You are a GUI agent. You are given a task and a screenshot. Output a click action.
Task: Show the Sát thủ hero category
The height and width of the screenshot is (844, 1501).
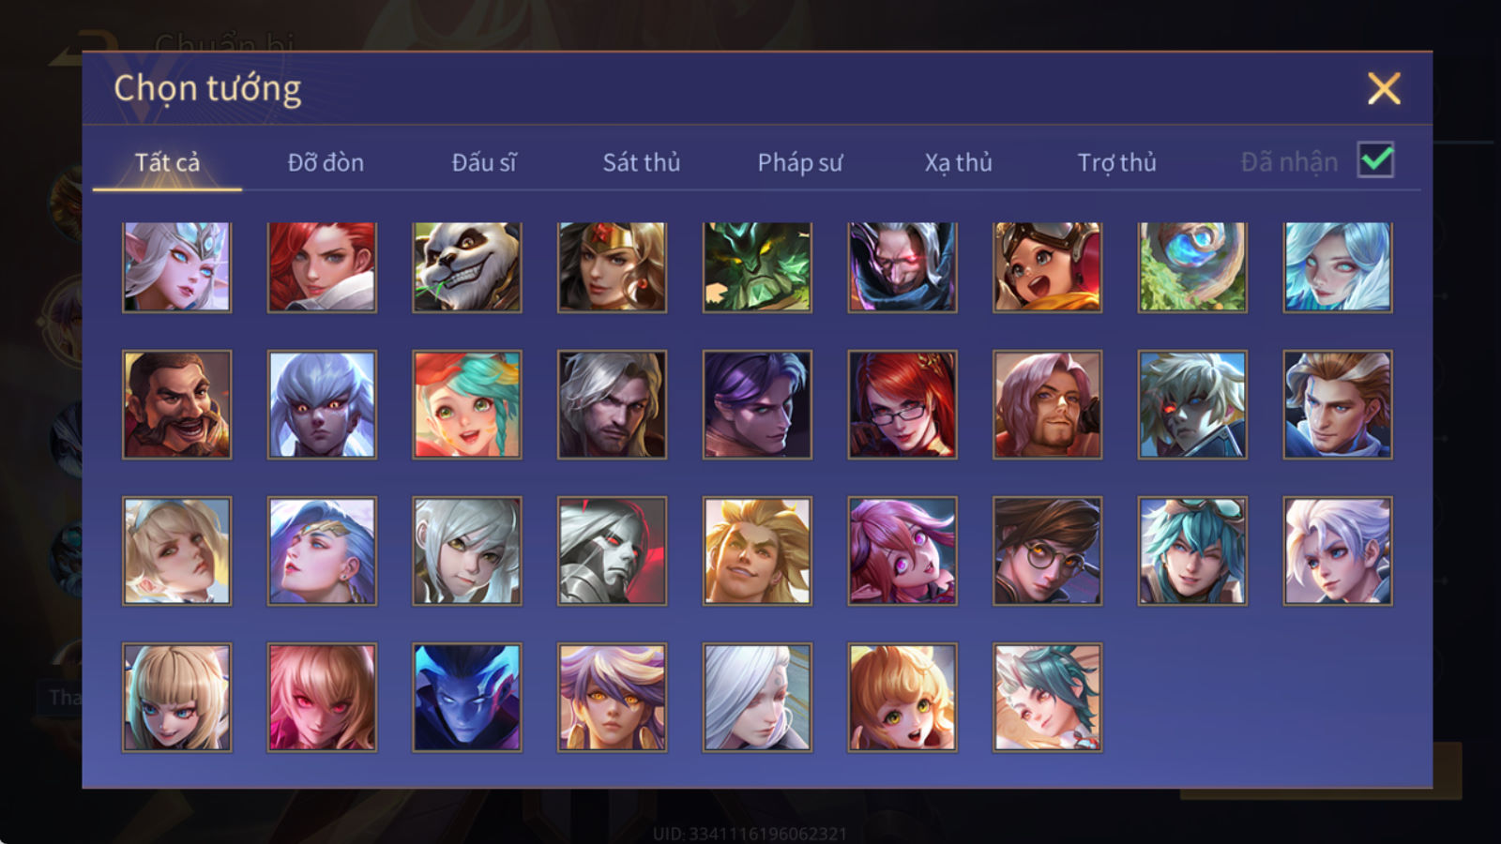[641, 162]
